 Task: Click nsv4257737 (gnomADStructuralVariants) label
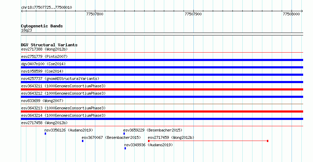[60, 79]
